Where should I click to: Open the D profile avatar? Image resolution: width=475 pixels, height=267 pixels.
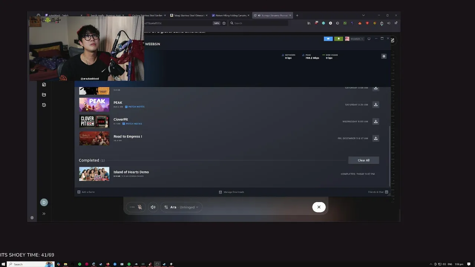(x=44, y=202)
